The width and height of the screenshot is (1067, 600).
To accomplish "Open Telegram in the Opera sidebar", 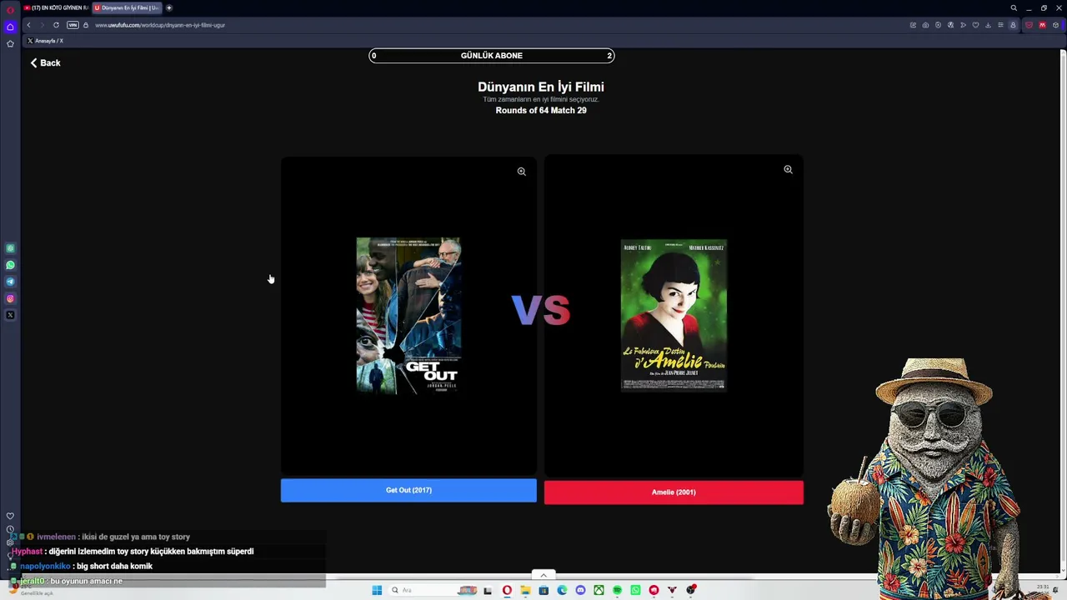I will [x=10, y=282].
